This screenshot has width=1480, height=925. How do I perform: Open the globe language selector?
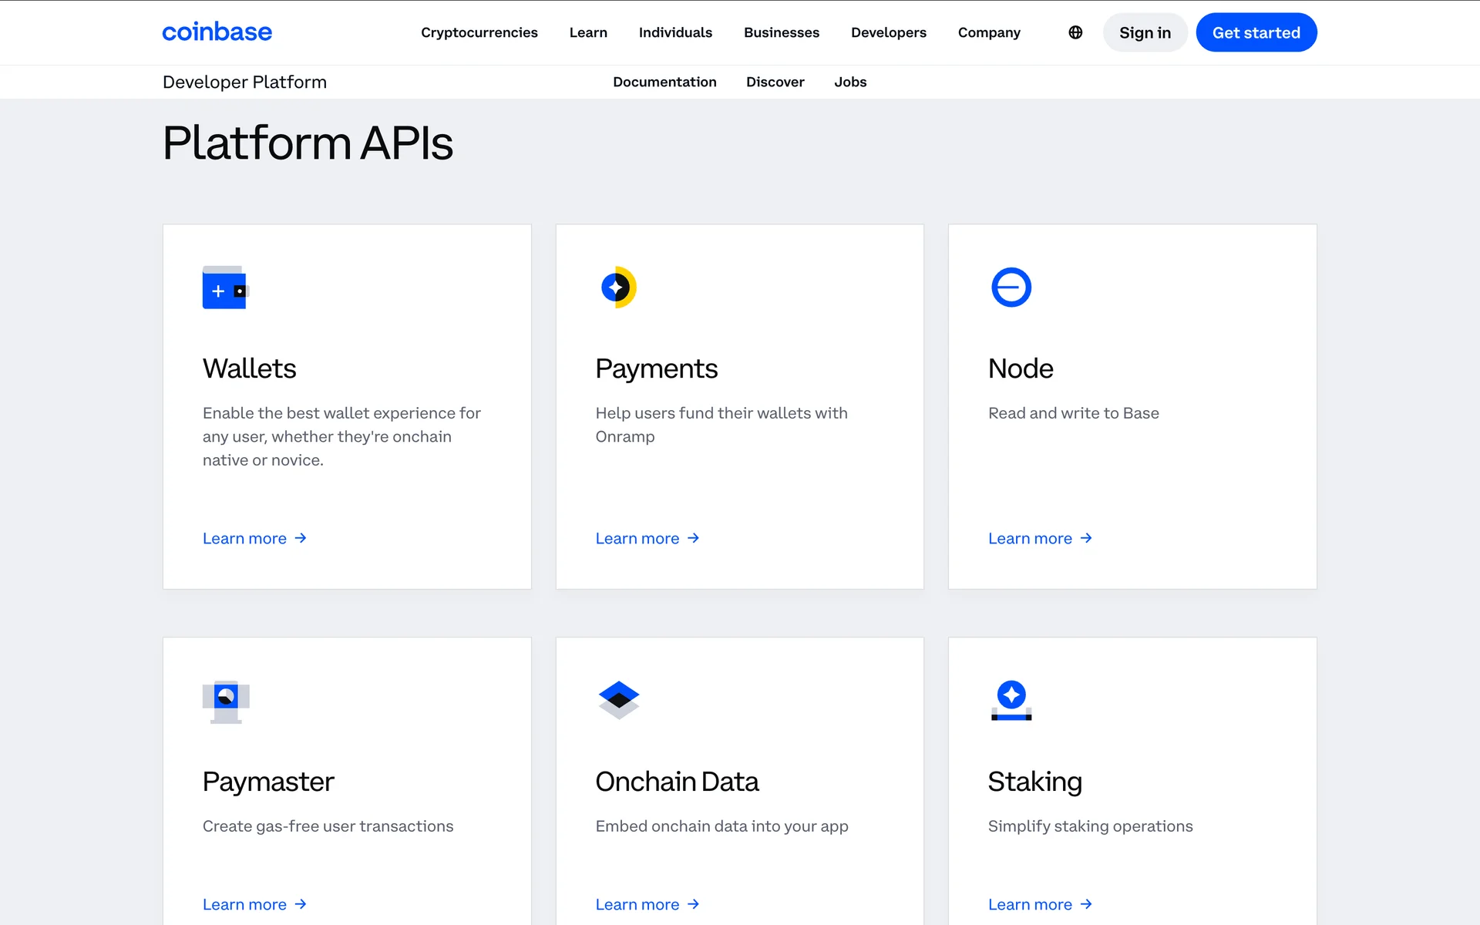click(x=1075, y=32)
